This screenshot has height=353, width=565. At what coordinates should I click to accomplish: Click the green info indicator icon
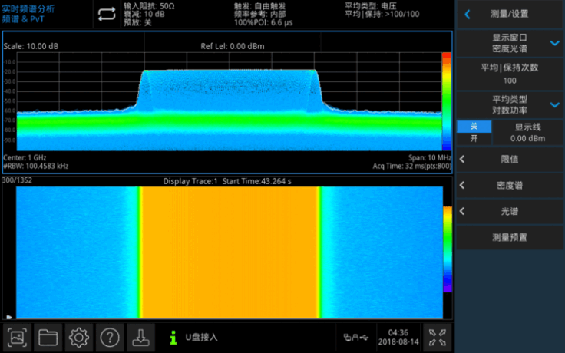pos(173,338)
